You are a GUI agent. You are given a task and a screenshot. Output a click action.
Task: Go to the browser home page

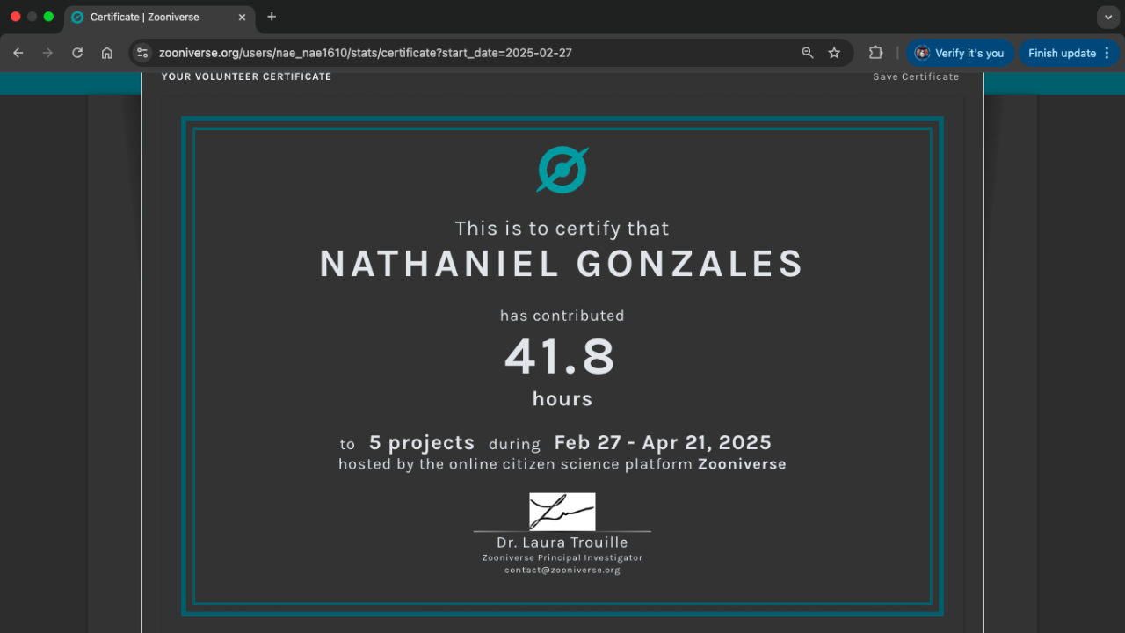[x=107, y=53]
